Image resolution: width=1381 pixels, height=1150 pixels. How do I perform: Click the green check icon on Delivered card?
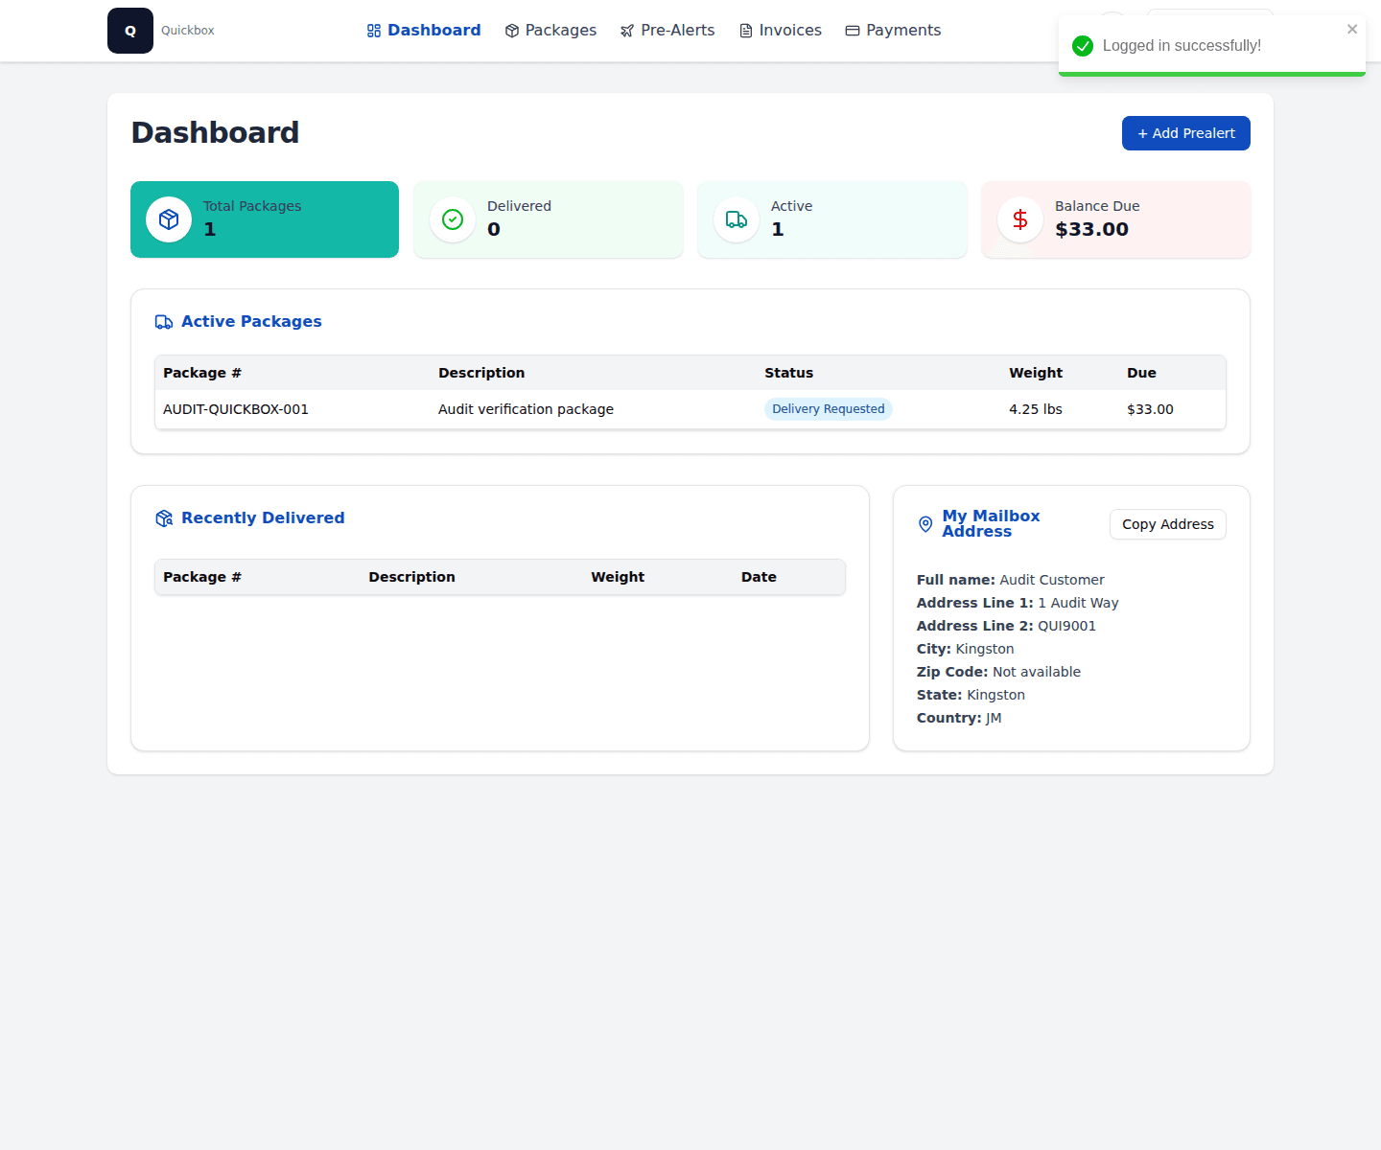click(x=453, y=219)
